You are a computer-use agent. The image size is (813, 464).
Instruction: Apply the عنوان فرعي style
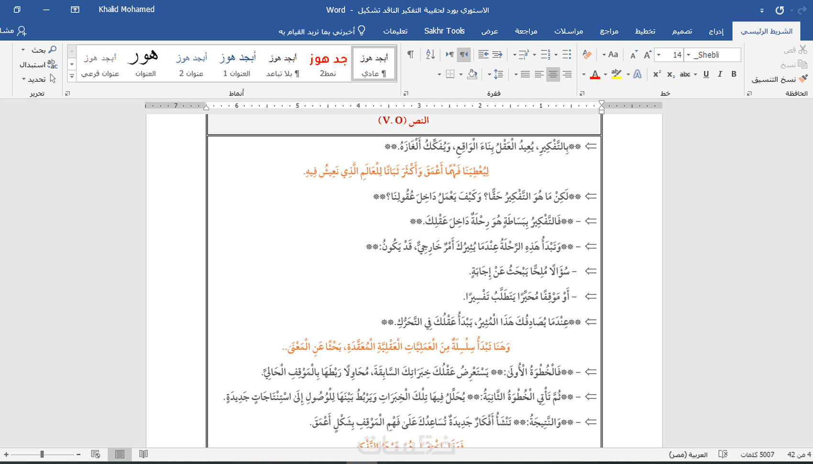(x=100, y=64)
